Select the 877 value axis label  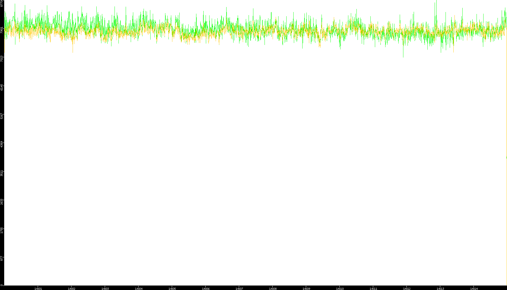click(2, 258)
